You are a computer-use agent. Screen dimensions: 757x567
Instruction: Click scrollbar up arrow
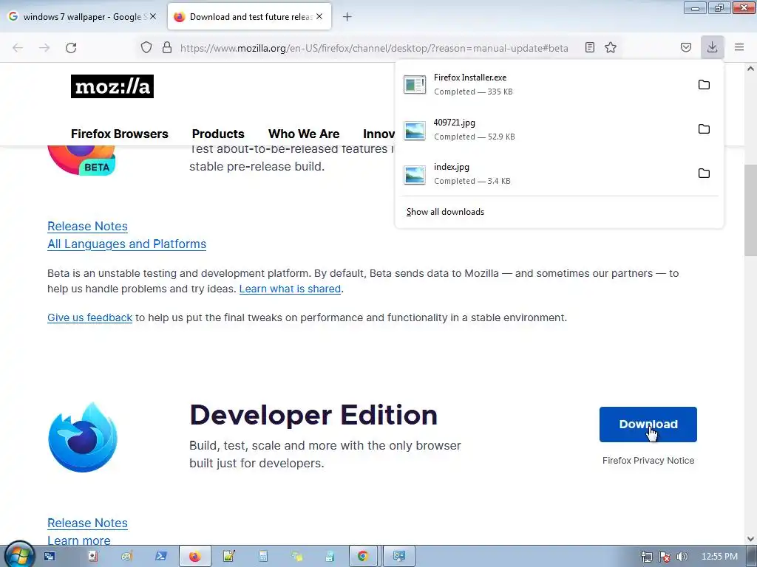pyautogui.click(x=750, y=69)
